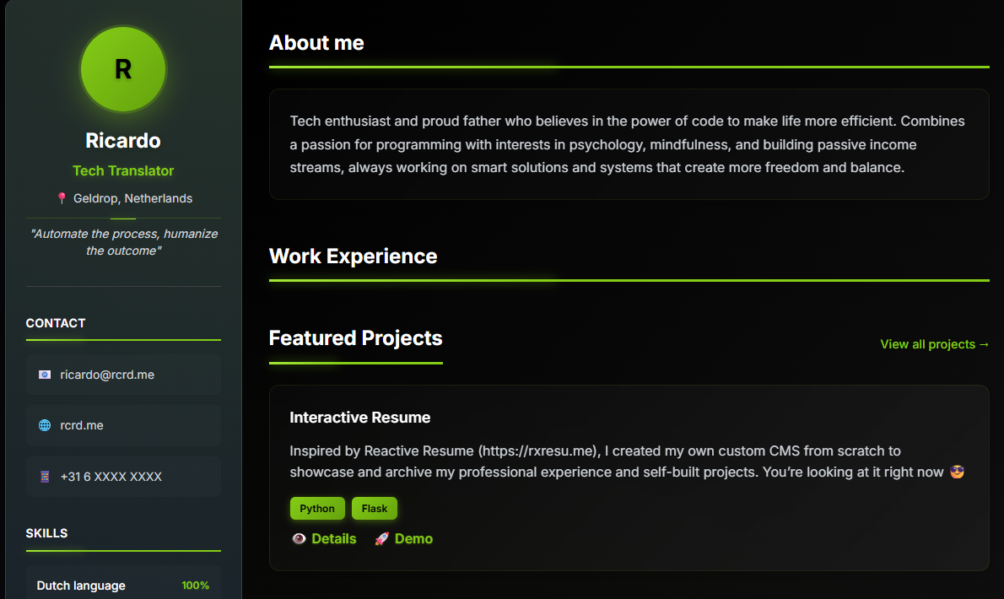
Task: Click the envelope icon beside the email
Action: pyautogui.click(x=45, y=375)
